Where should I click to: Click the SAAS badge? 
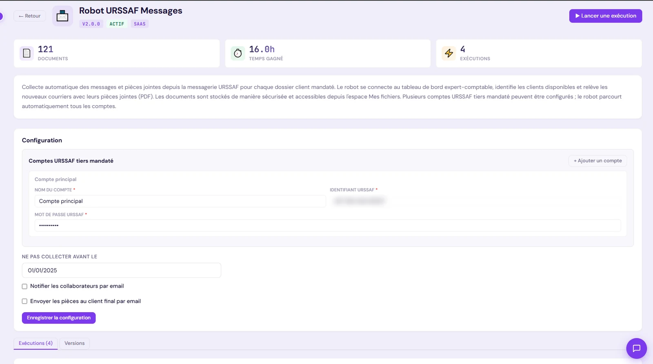[140, 24]
